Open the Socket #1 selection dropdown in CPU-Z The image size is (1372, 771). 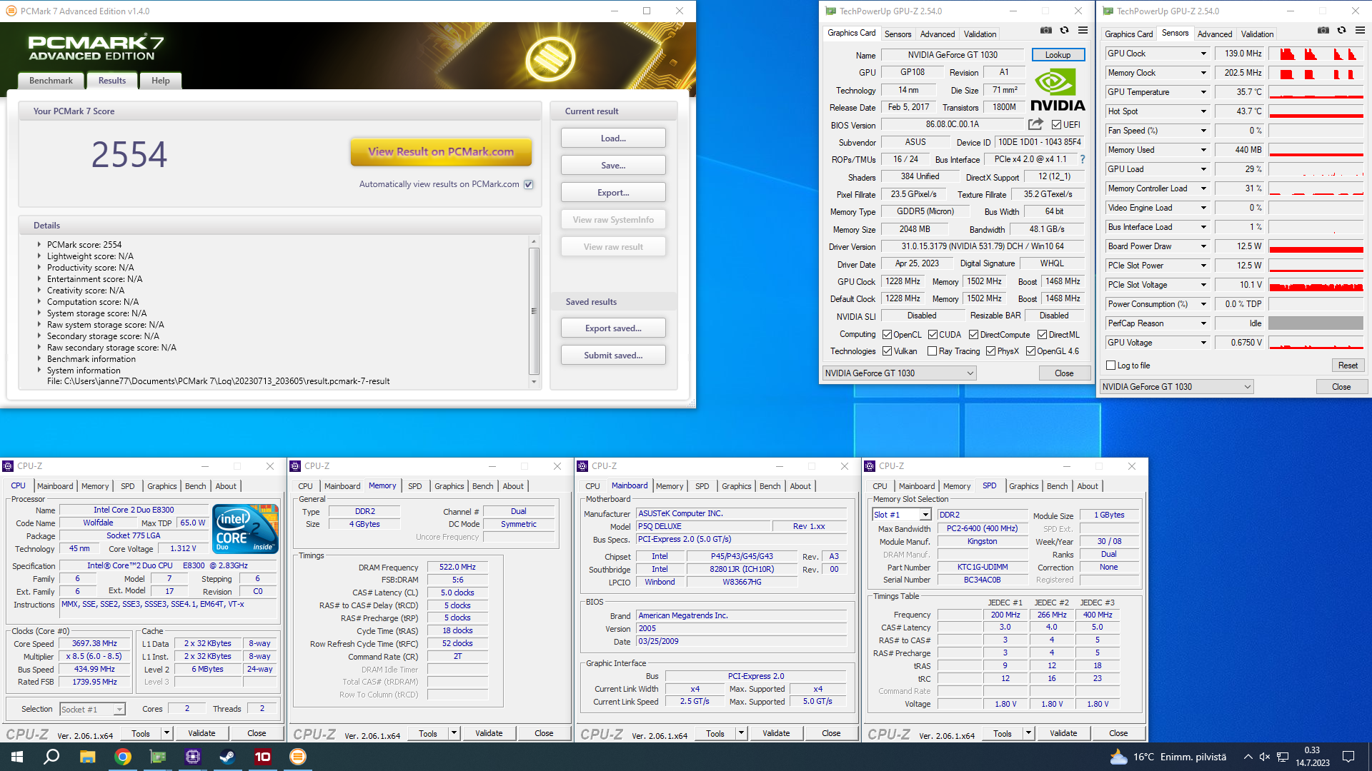tap(92, 709)
